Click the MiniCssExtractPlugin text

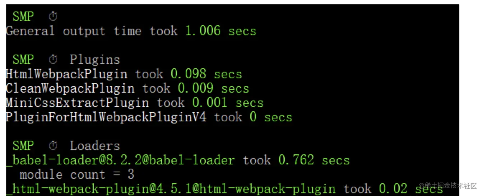[77, 103]
